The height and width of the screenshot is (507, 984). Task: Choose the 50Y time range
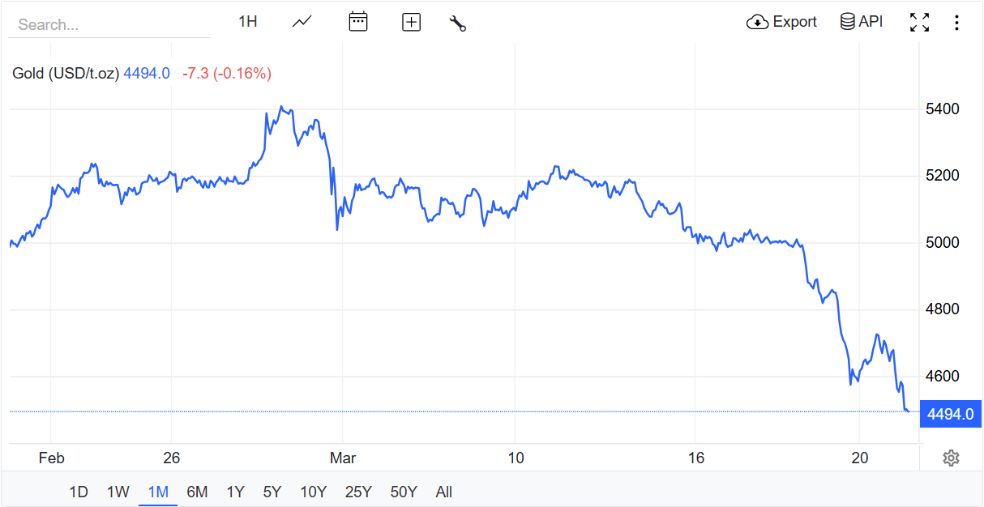pos(403,492)
